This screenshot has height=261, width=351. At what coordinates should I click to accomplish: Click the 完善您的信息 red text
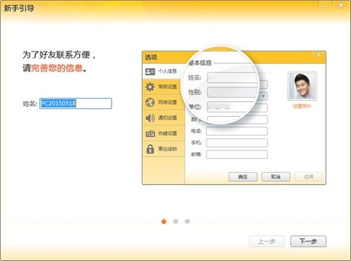57,68
